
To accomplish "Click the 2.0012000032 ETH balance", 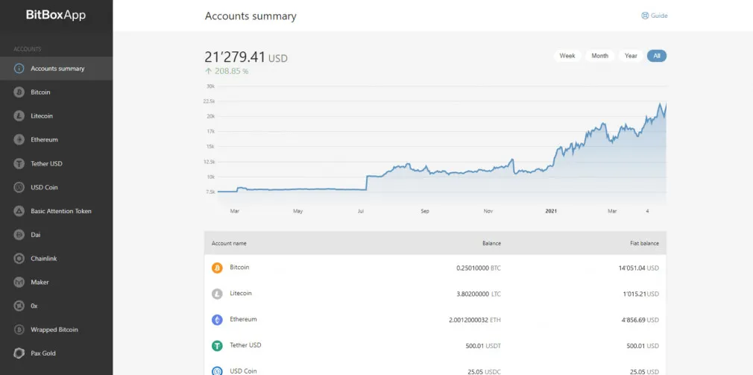I will pyautogui.click(x=474, y=321).
